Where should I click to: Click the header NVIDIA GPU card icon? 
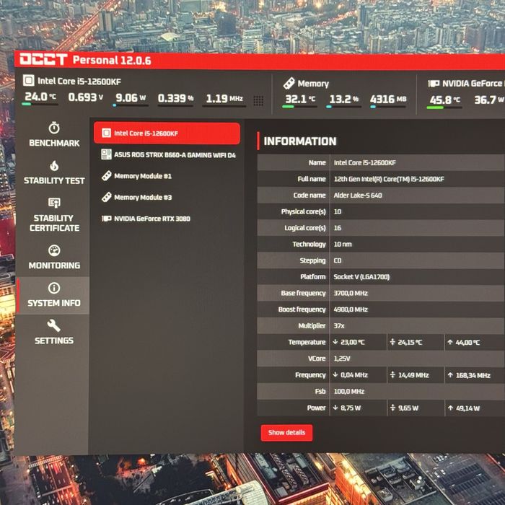click(434, 84)
